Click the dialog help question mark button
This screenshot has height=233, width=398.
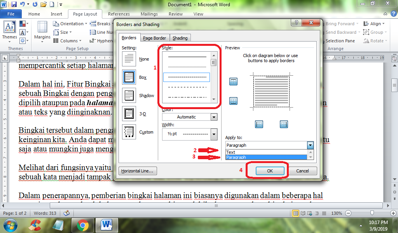(x=296, y=23)
